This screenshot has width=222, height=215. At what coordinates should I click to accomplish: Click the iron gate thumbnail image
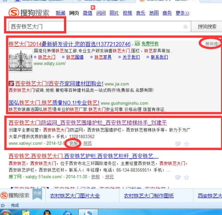coord(20,61)
